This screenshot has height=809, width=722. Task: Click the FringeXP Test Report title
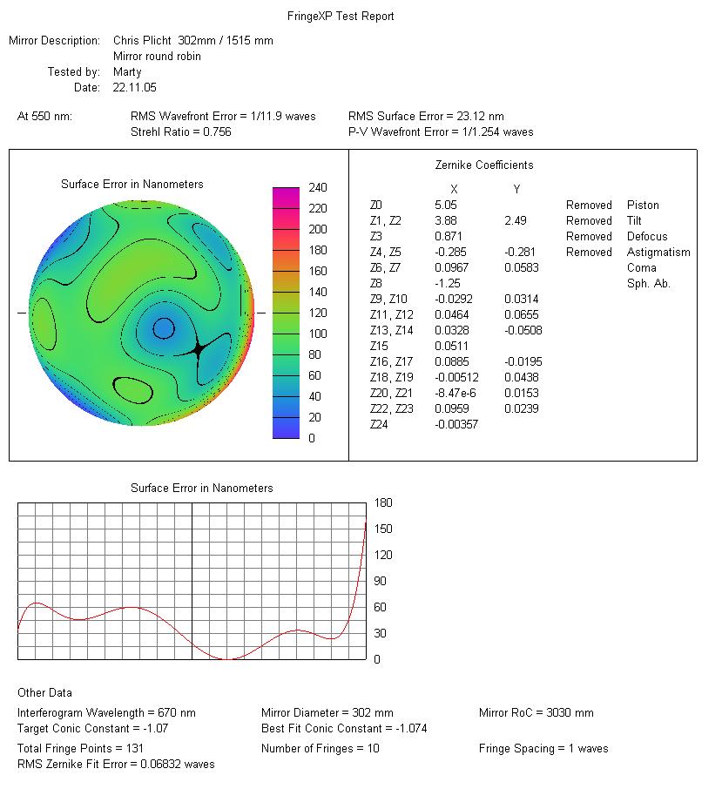click(341, 17)
